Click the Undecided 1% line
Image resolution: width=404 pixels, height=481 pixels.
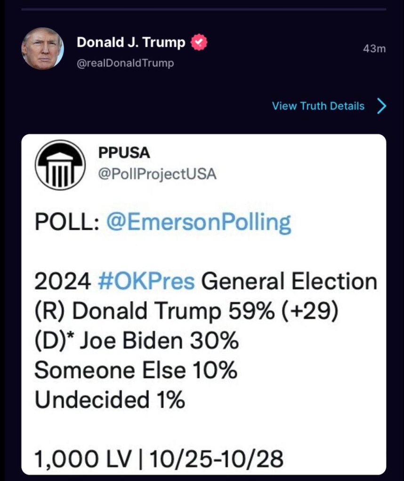pyautogui.click(x=110, y=400)
